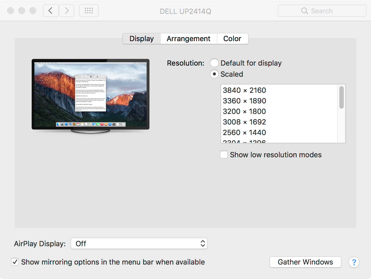Select the Scaled radio button
The height and width of the screenshot is (279, 371).
click(214, 74)
